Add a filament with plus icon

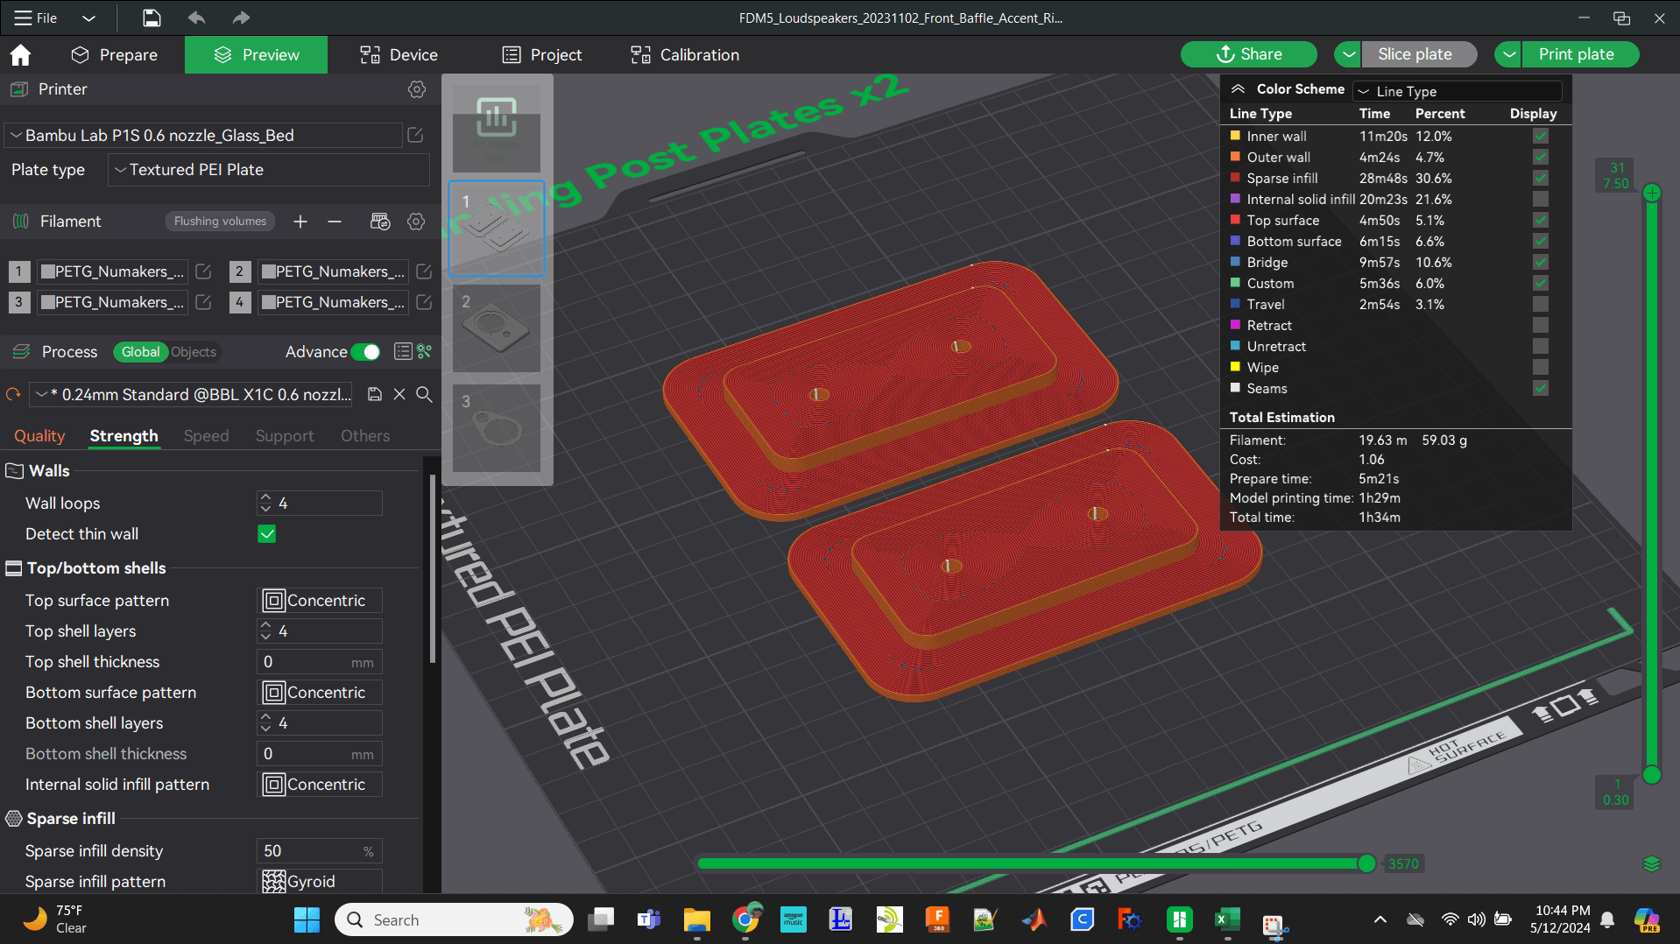(300, 222)
